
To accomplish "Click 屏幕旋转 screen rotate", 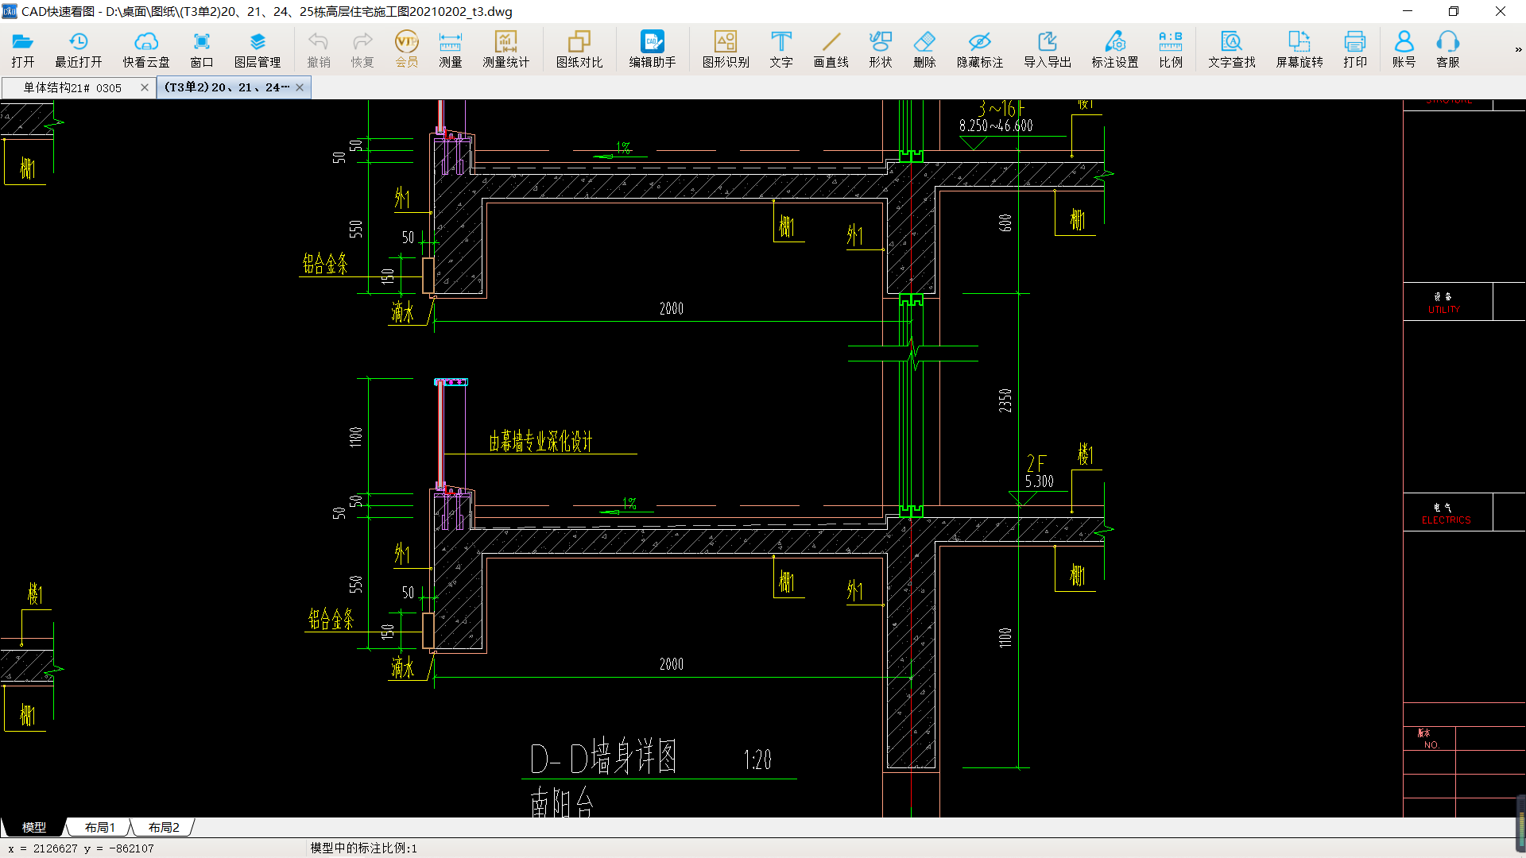I will click(x=1299, y=49).
